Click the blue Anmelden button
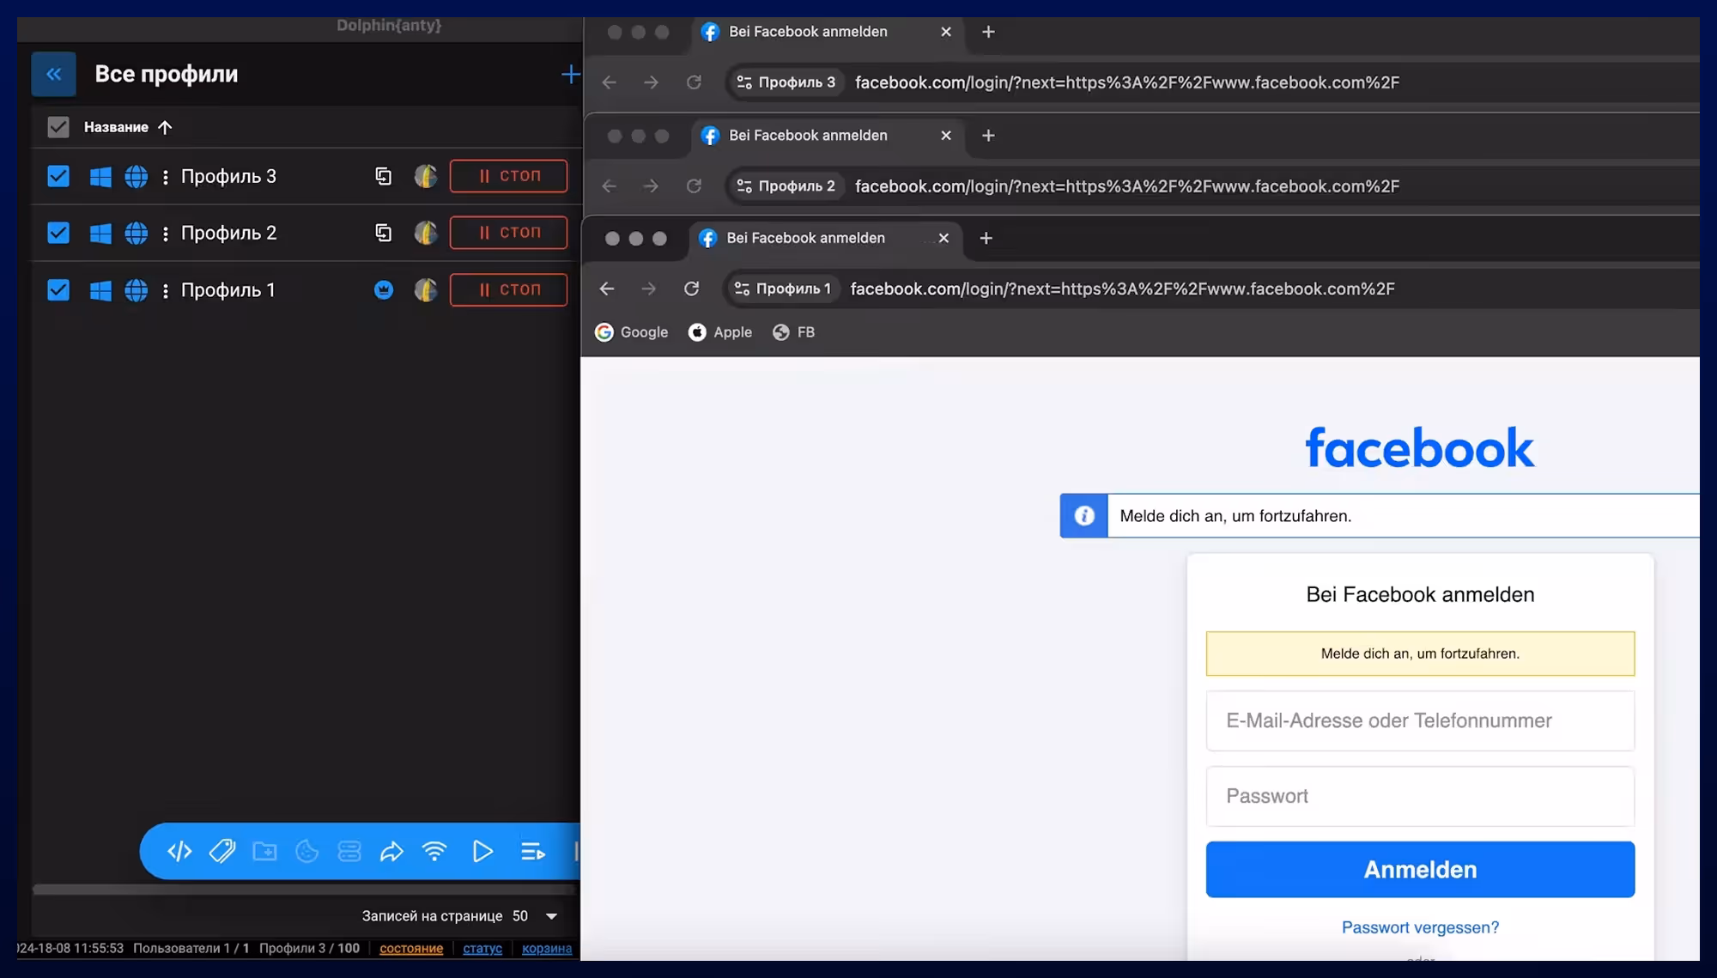Screen dimensions: 1717x978 [x=1420, y=870]
